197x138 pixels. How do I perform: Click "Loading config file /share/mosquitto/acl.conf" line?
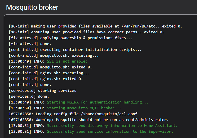[73, 114]
